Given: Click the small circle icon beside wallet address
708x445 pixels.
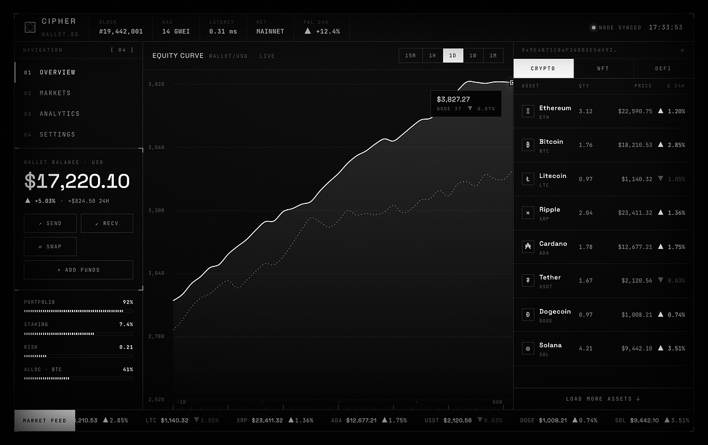Looking at the screenshot, I should 682,51.
